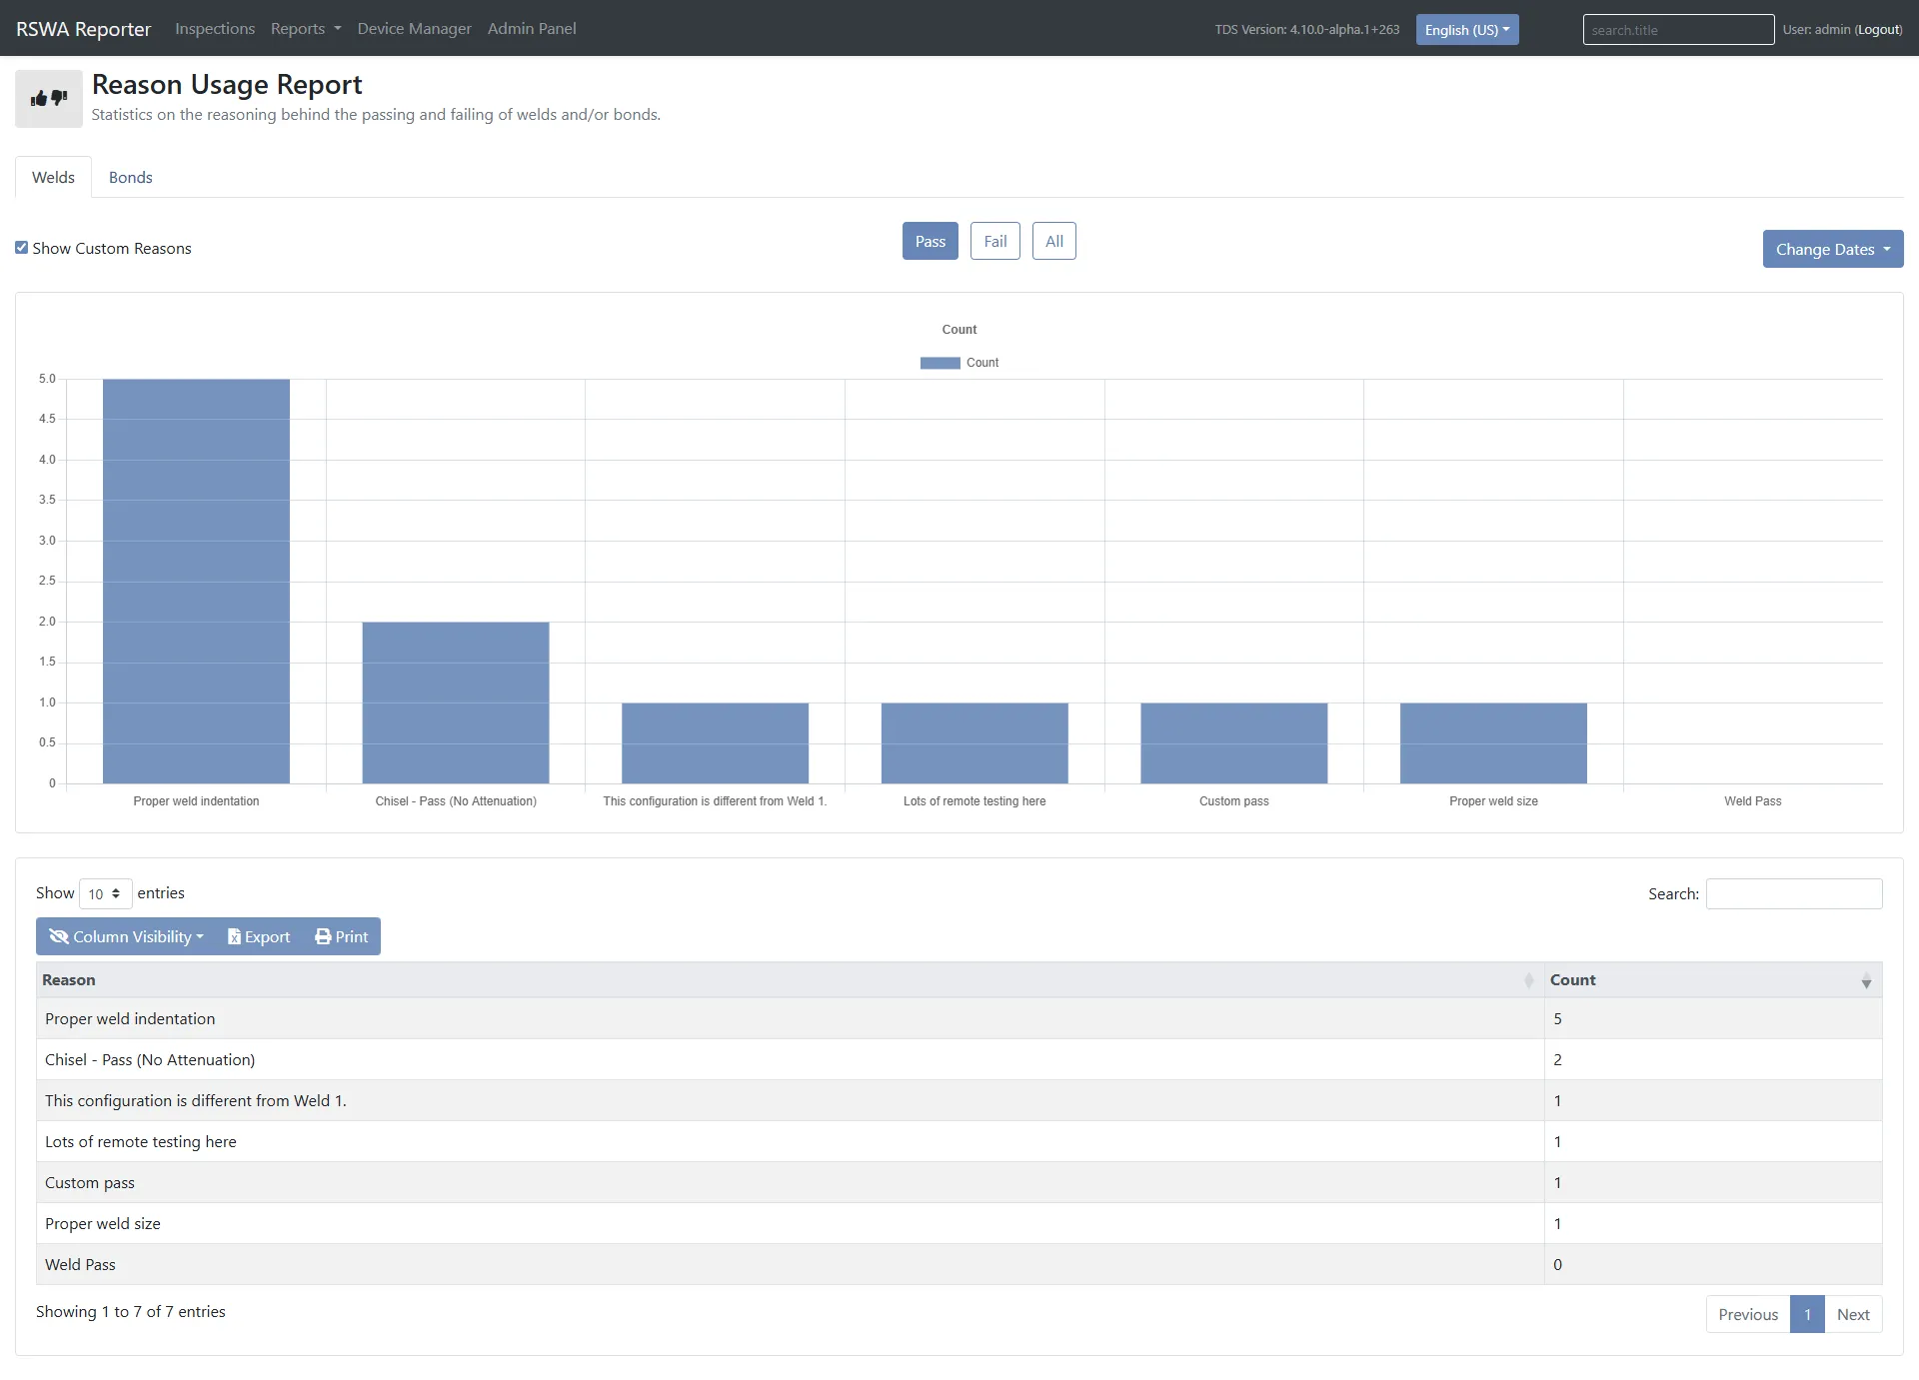This screenshot has width=1919, height=1380.
Task: Click the Reason column sort indicator
Action: click(x=1528, y=981)
